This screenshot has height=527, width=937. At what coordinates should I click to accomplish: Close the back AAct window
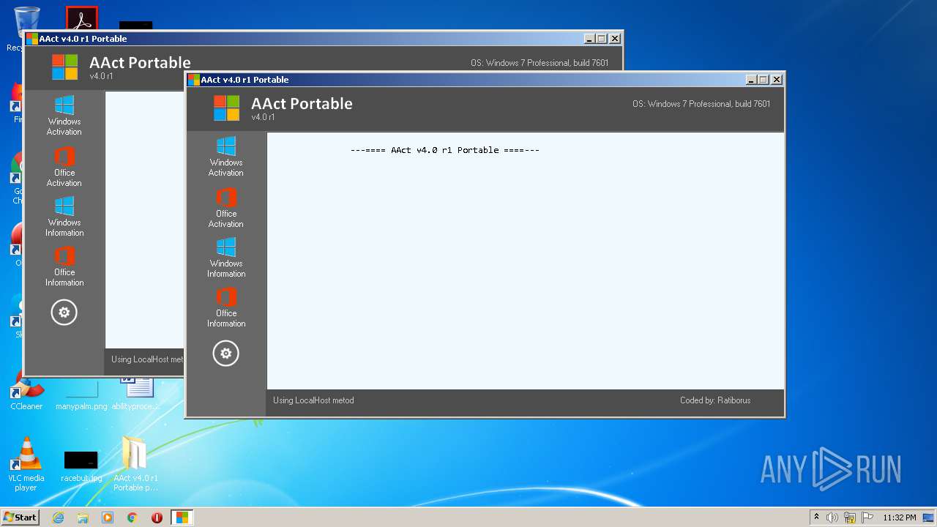[615, 39]
